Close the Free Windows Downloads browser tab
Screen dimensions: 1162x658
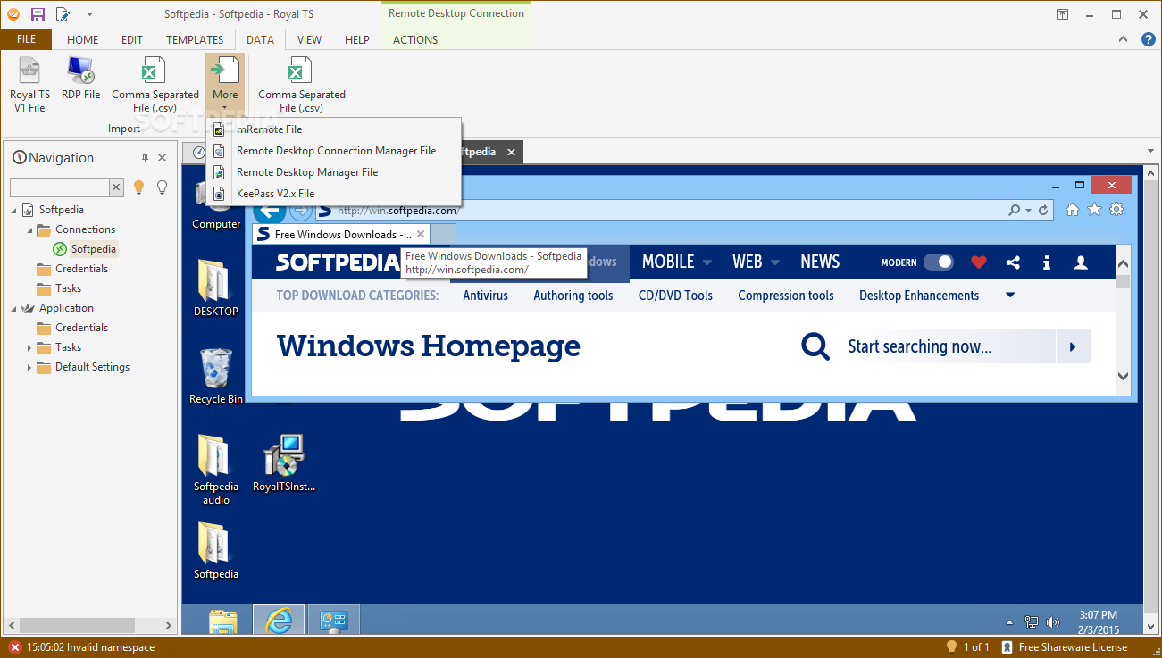tap(421, 234)
